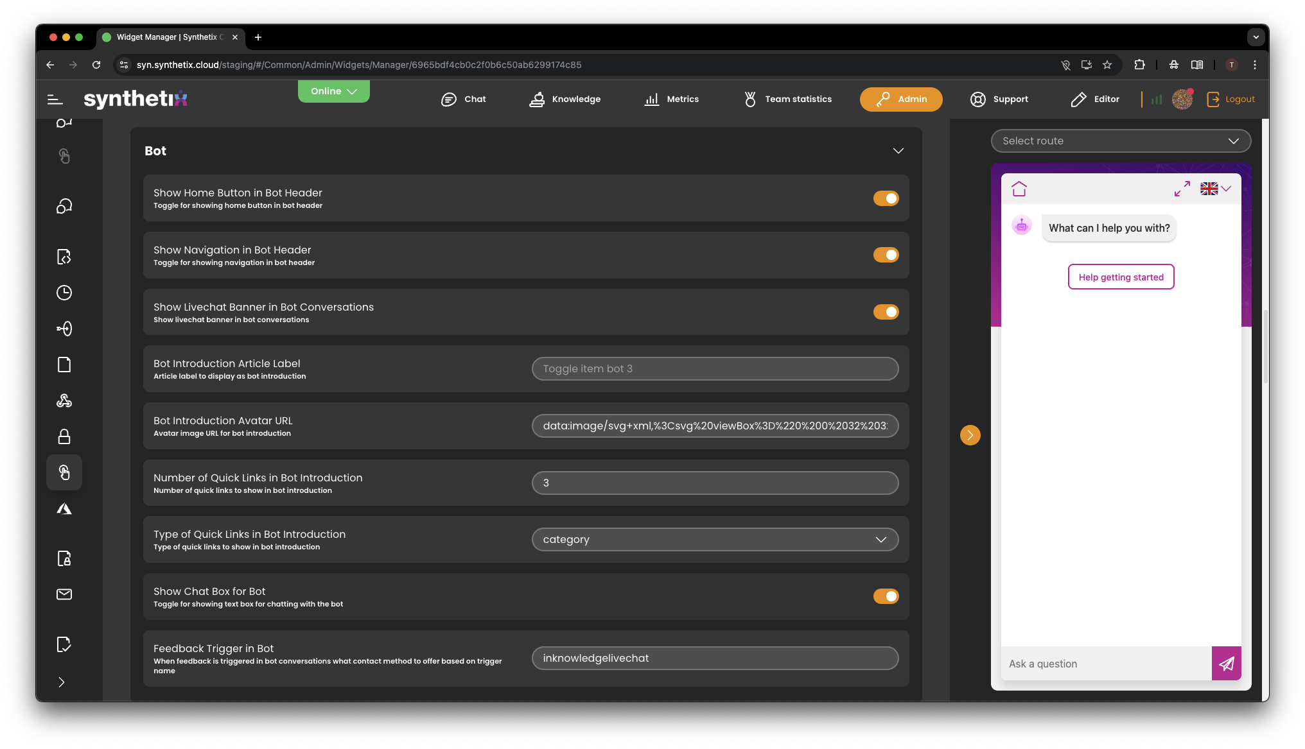Open the Knowledge menu
Screen dimensions: 1305x749
pyautogui.click(x=565, y=99)
